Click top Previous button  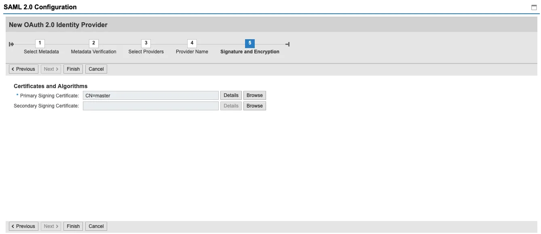click(23, 69)
